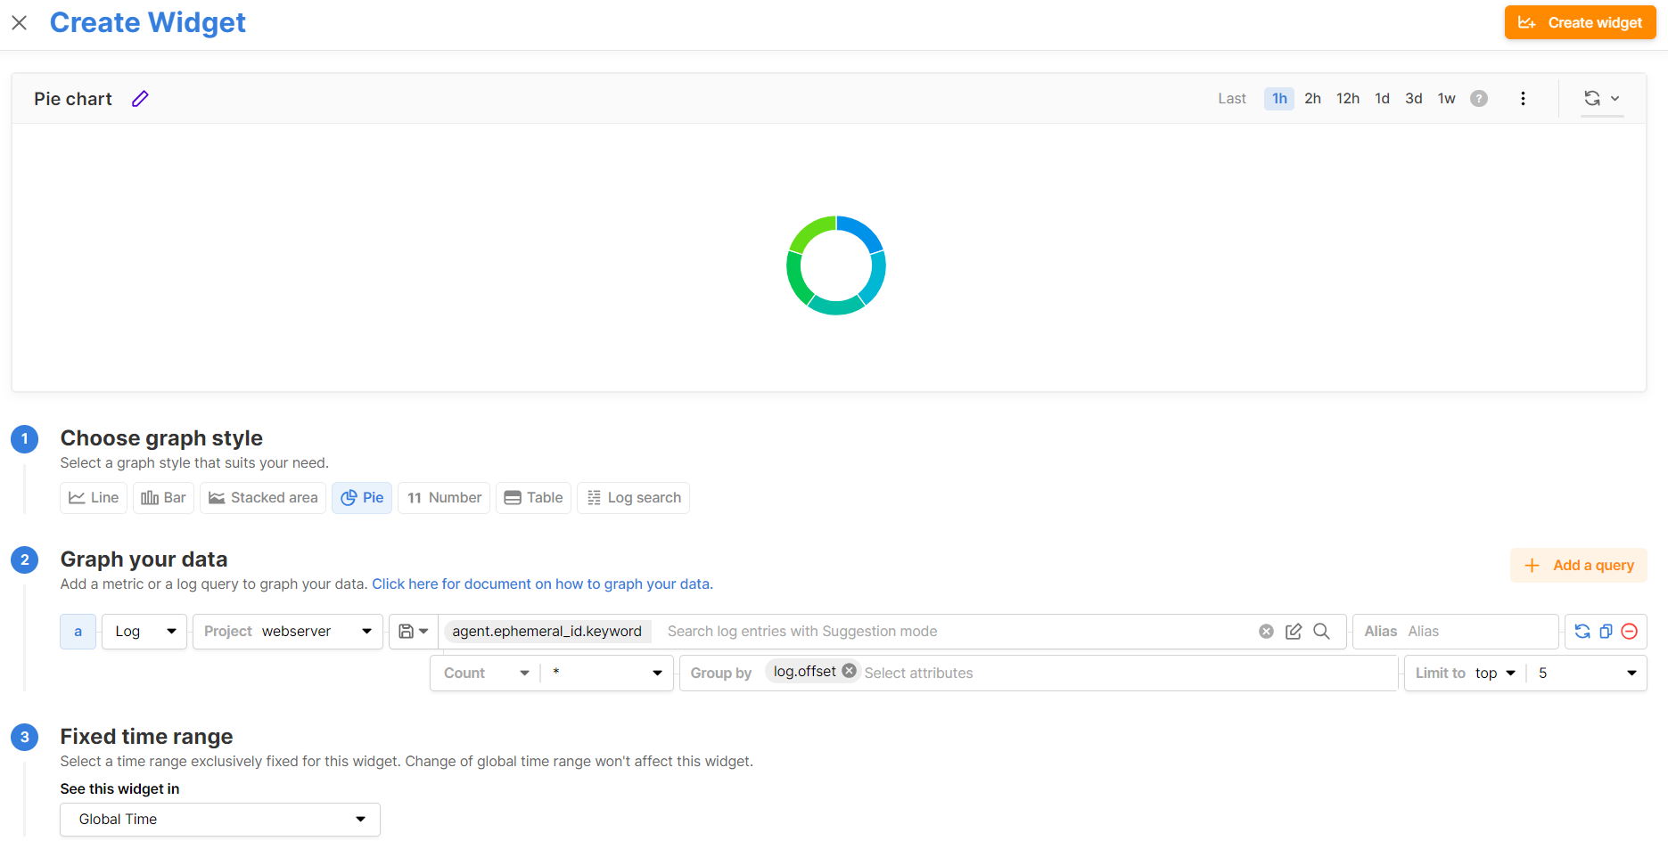Click the pencil icon to rename Pie chart
The width and height of the screenshot is (1668, 841).
coord(140,99)
